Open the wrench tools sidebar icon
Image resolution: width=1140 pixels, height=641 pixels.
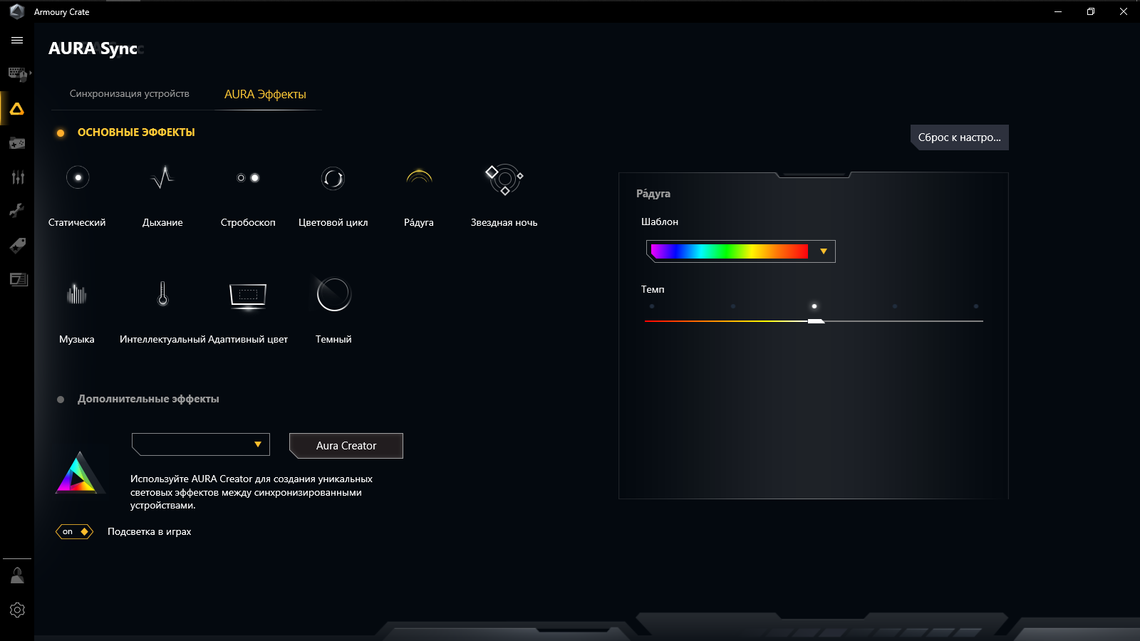(17, 210)
